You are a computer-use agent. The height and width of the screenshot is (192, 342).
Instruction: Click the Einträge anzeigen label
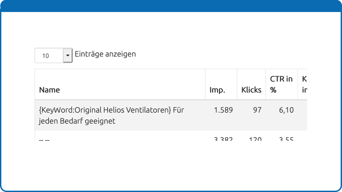105,54
